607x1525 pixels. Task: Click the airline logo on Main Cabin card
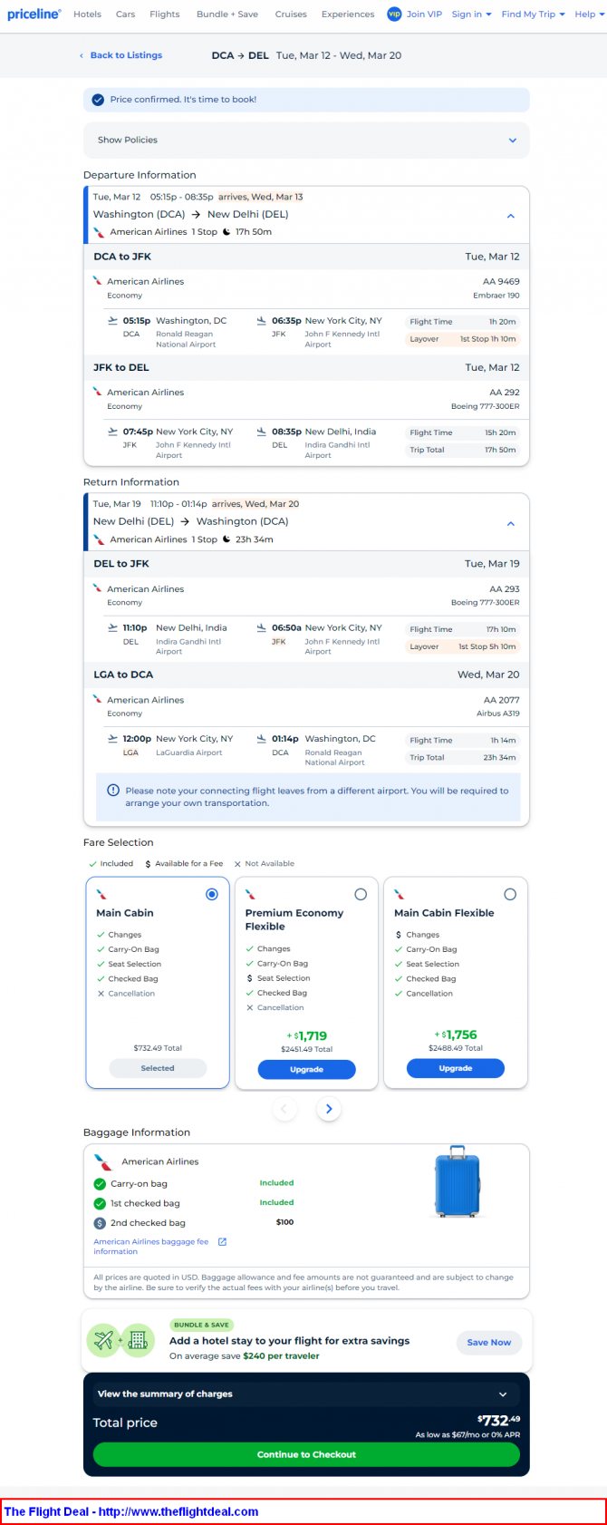pyautogui.click(x=101, y=895)
